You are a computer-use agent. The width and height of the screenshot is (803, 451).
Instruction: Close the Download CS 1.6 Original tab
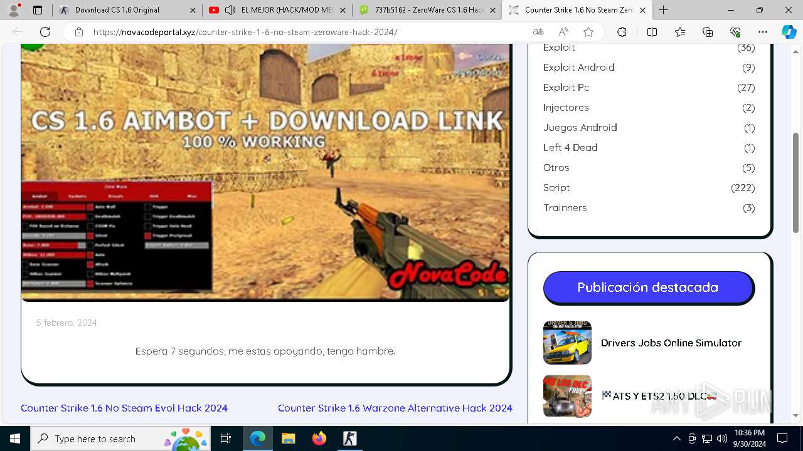point(193,10)
